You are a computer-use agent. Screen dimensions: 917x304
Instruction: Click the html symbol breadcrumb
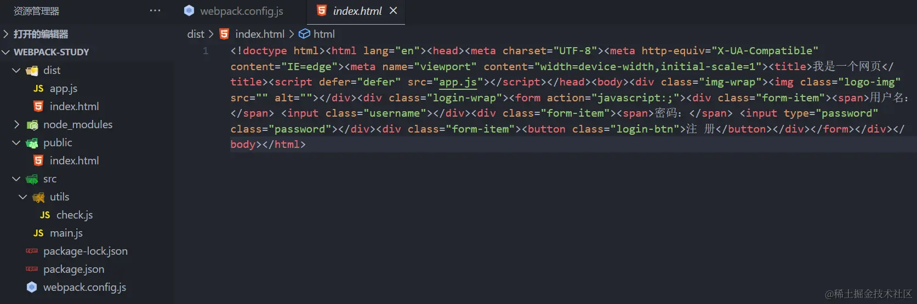324,34
